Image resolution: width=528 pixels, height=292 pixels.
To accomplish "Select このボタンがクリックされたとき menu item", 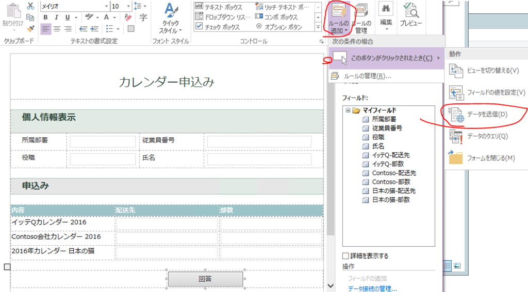I will (x=386, y=58).
